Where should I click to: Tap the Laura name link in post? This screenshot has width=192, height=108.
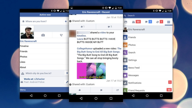tap(80, 39)
